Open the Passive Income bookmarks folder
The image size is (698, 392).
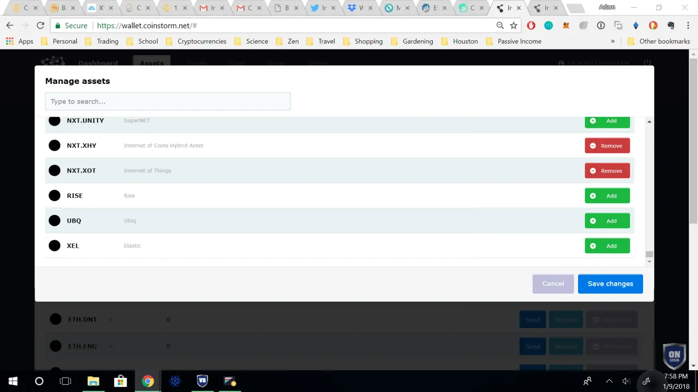(x=514, y=41)
